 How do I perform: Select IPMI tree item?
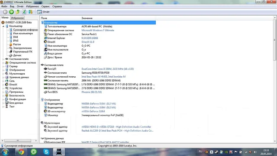(x=16, y=41)
